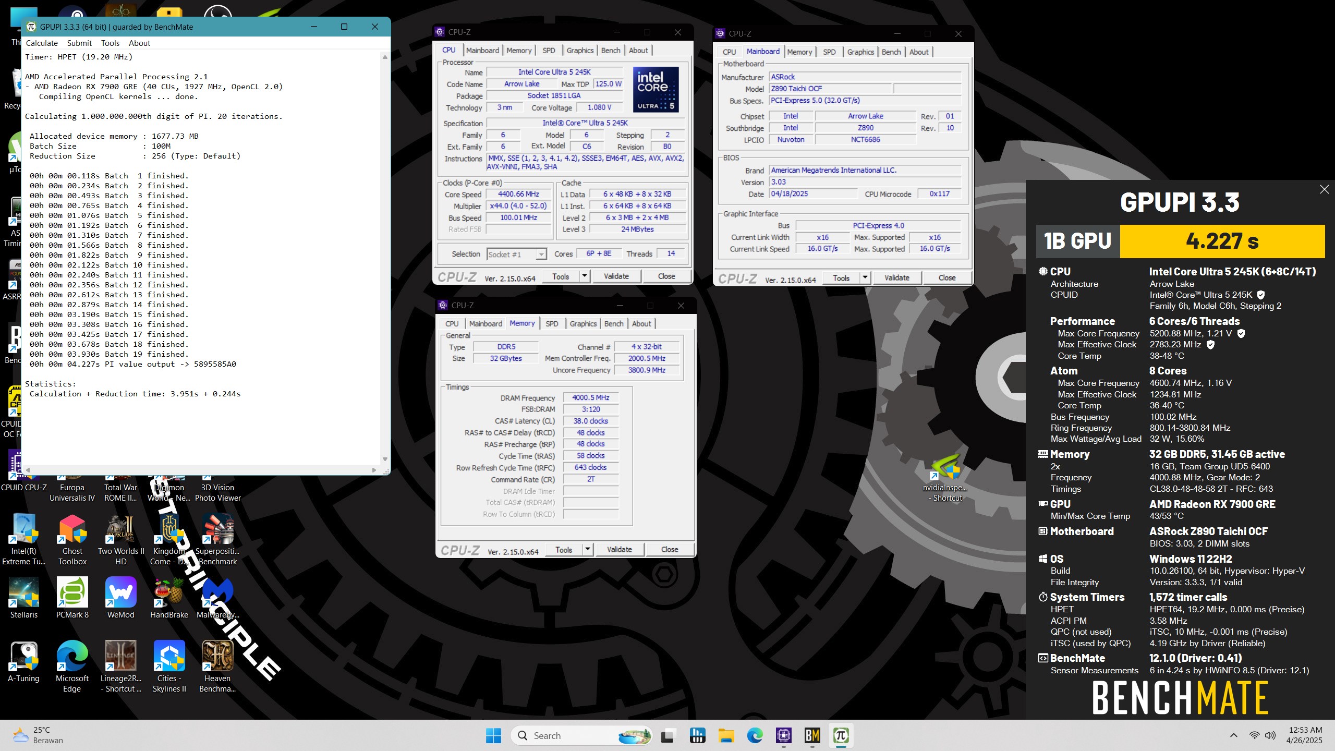Open Malwarebytes desktop icon

[x=218, y=598]
